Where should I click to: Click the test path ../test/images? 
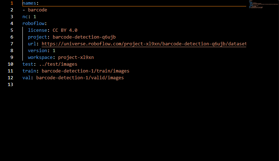pos(58,64)
